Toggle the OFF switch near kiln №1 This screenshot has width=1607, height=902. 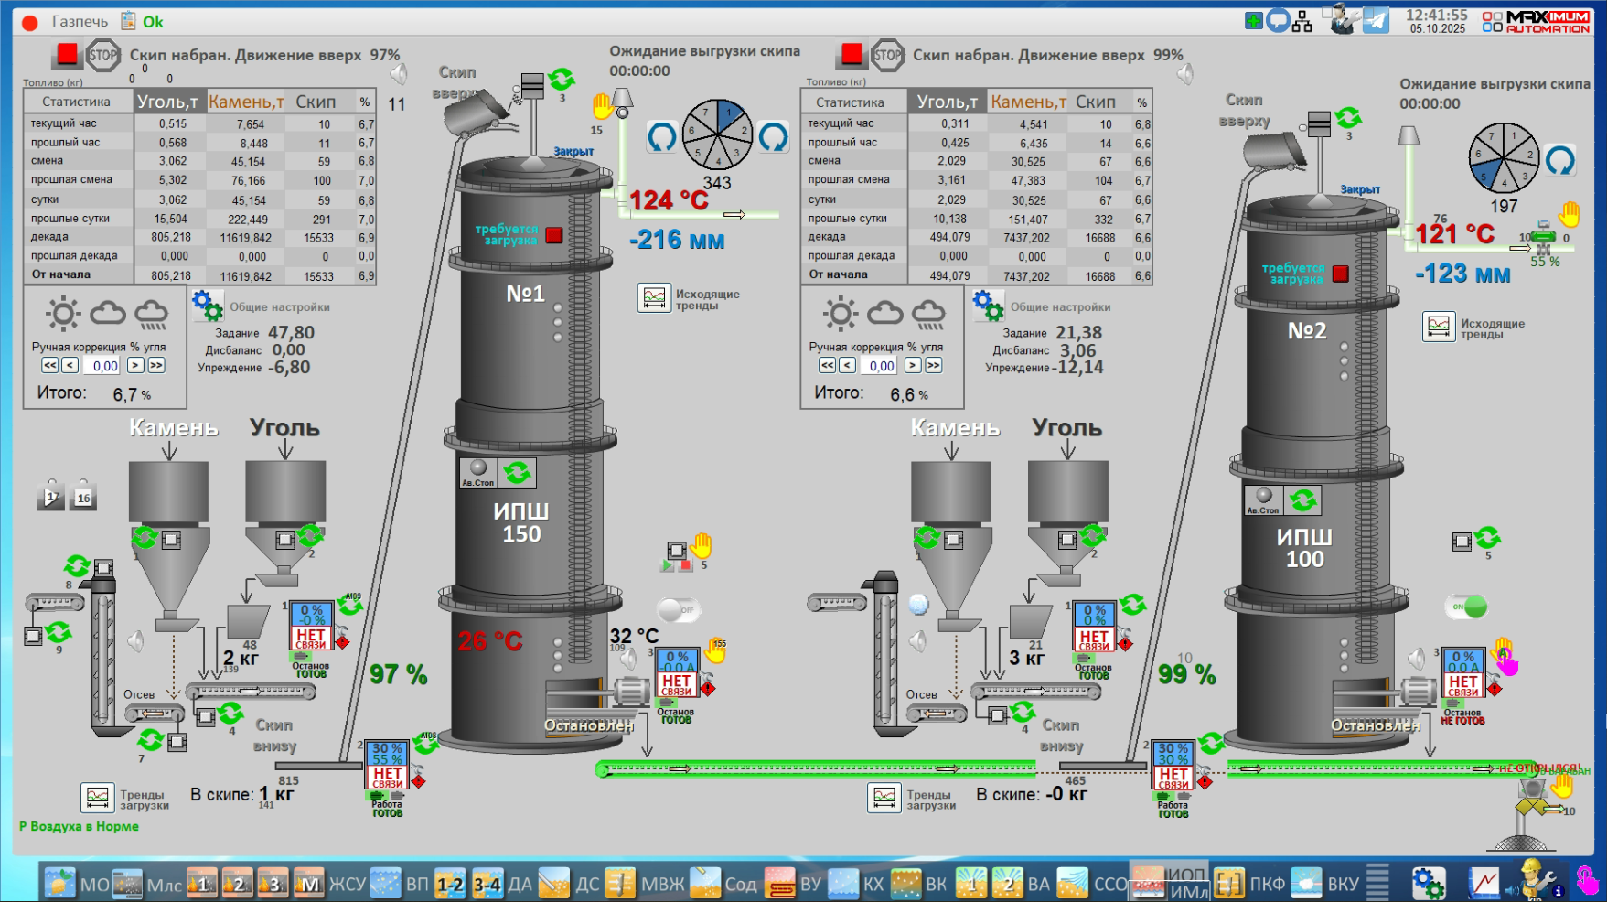point(678,609)
